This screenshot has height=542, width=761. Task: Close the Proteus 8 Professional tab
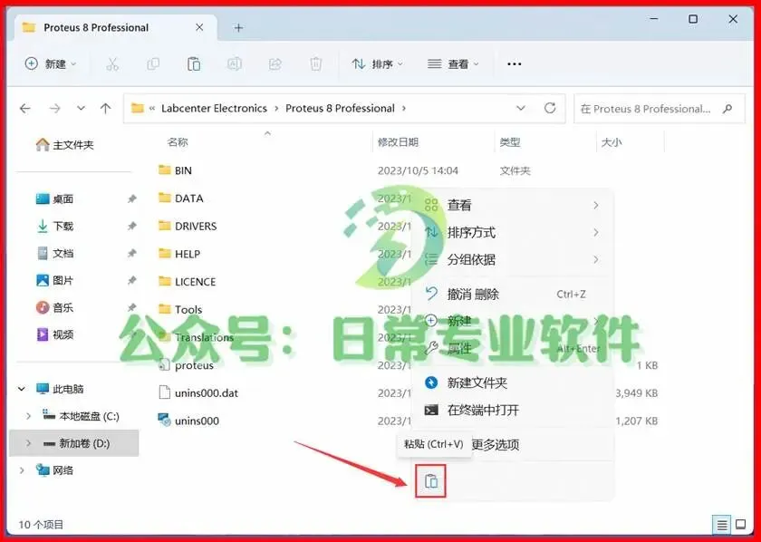199,28
